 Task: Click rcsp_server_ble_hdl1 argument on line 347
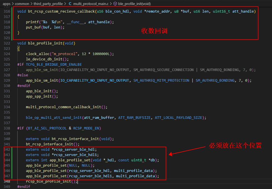point(90,176)
